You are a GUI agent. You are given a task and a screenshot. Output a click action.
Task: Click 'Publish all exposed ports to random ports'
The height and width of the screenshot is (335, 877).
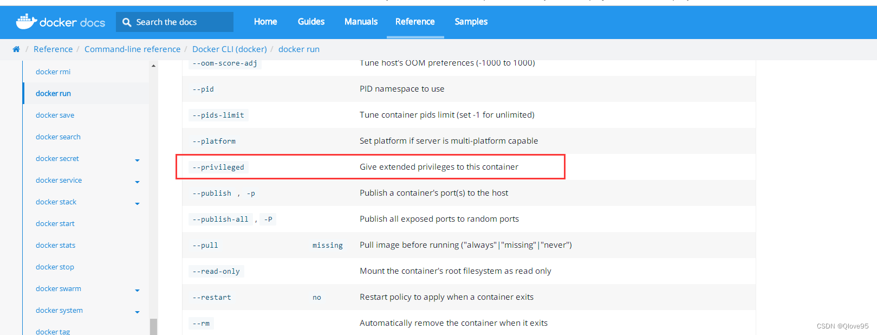click(x=439, y=219)
